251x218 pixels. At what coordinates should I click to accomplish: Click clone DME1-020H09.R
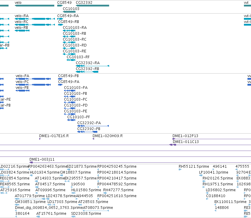click(93, 139)
